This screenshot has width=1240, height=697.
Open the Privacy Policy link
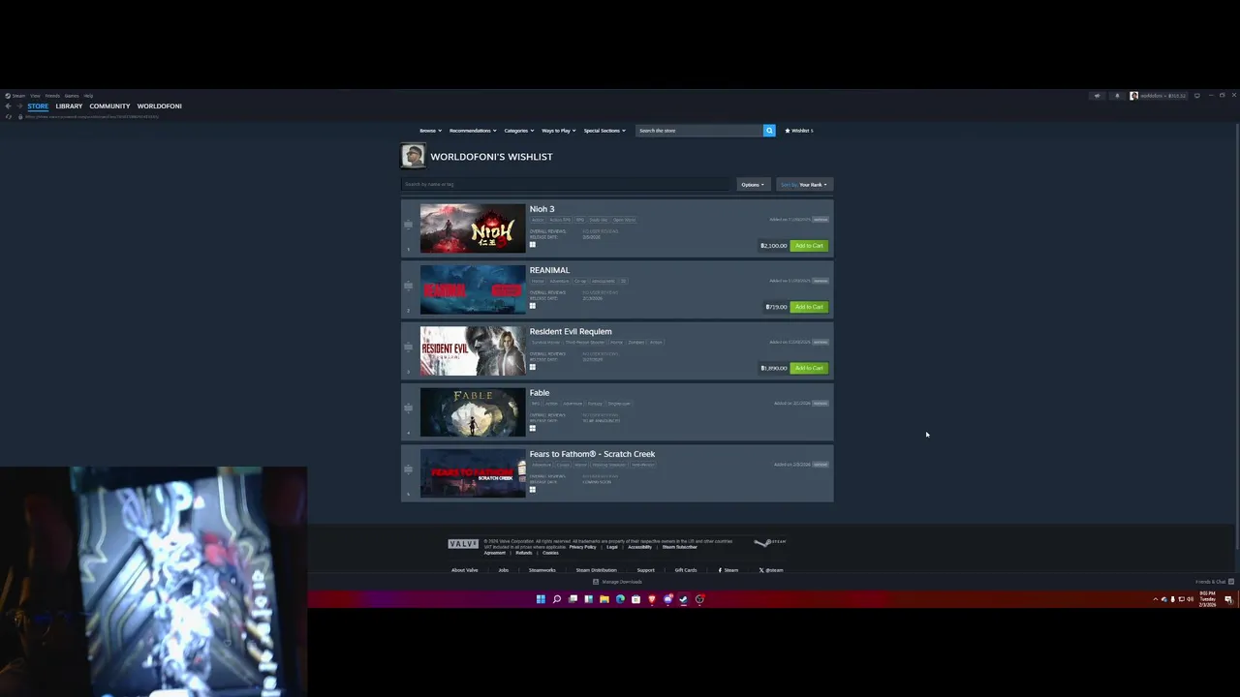coord(582,547)
